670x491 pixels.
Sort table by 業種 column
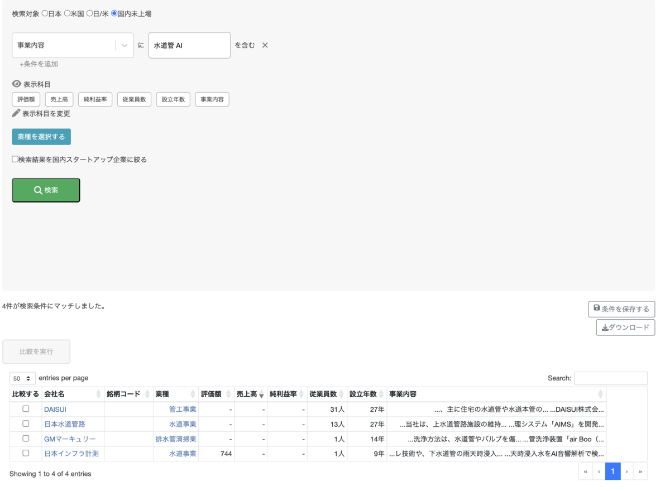(x=176, y=394)
